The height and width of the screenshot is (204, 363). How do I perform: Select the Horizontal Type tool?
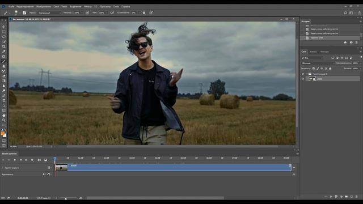tap(4, 101)
